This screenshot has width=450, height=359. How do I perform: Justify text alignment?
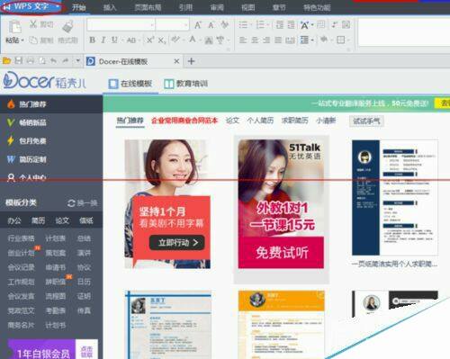[278, 40]
